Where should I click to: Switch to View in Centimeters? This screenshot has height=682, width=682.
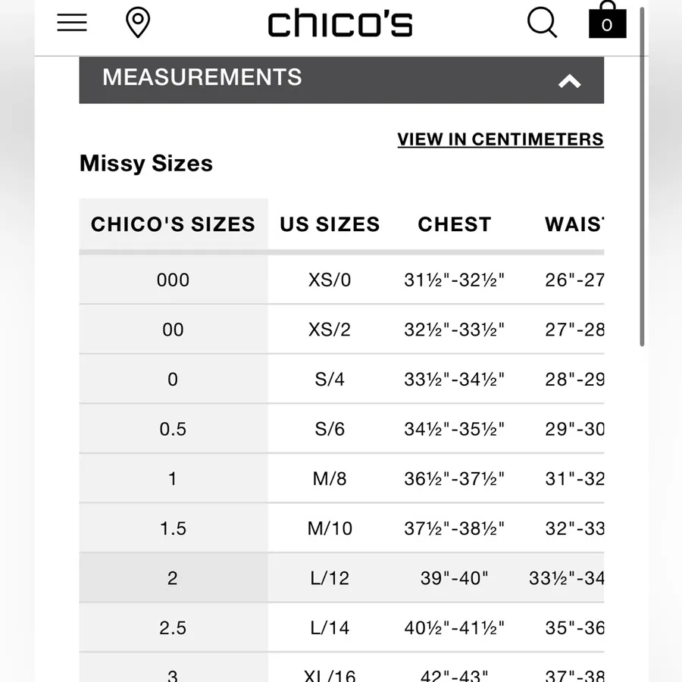[500, 139]
